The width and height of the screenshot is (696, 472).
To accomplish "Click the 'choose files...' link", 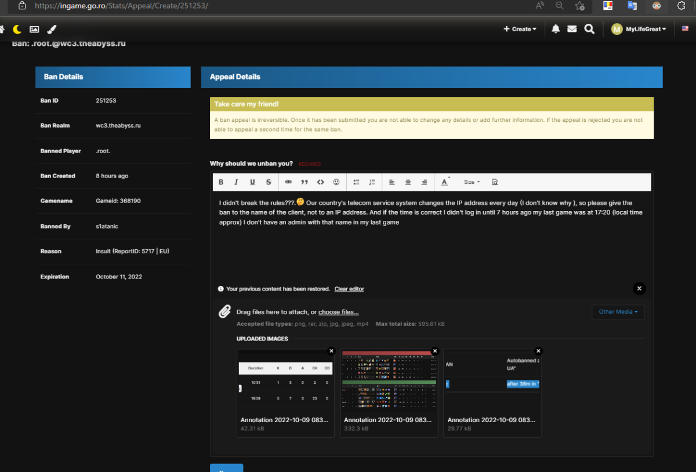I will 338,313.
